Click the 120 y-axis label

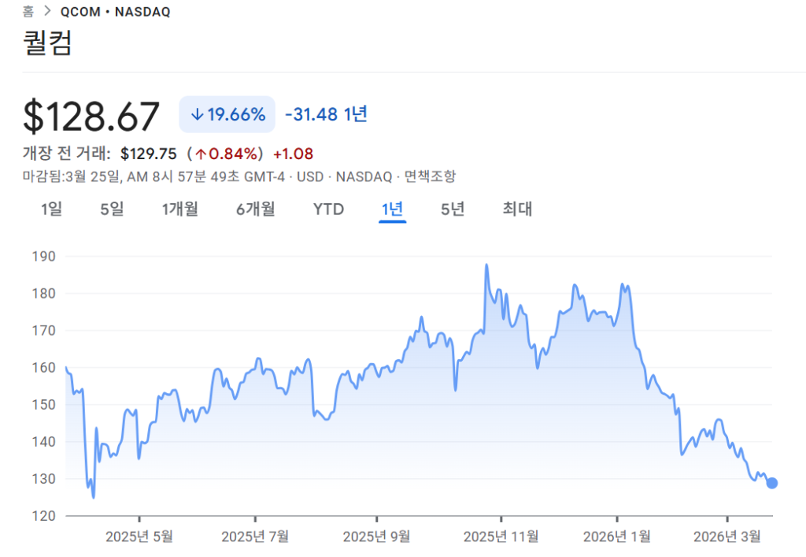point(44,516)
